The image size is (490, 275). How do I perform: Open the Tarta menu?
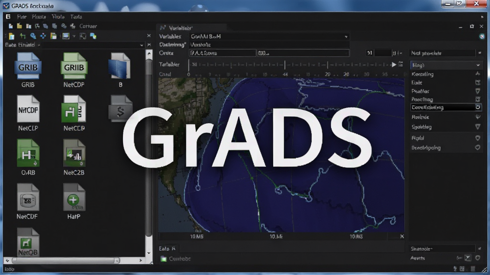76,17
